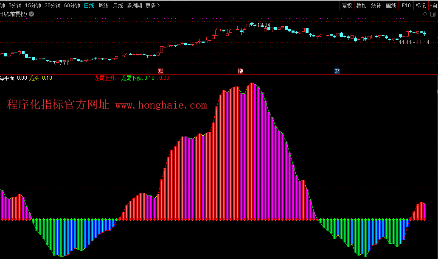438x259 pixels.
Task: Switch to the 15分钟 period tab
Action: tap(33, 6)
